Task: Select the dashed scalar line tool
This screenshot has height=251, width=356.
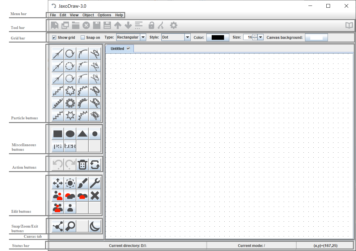Action: [x=58, y=66]
